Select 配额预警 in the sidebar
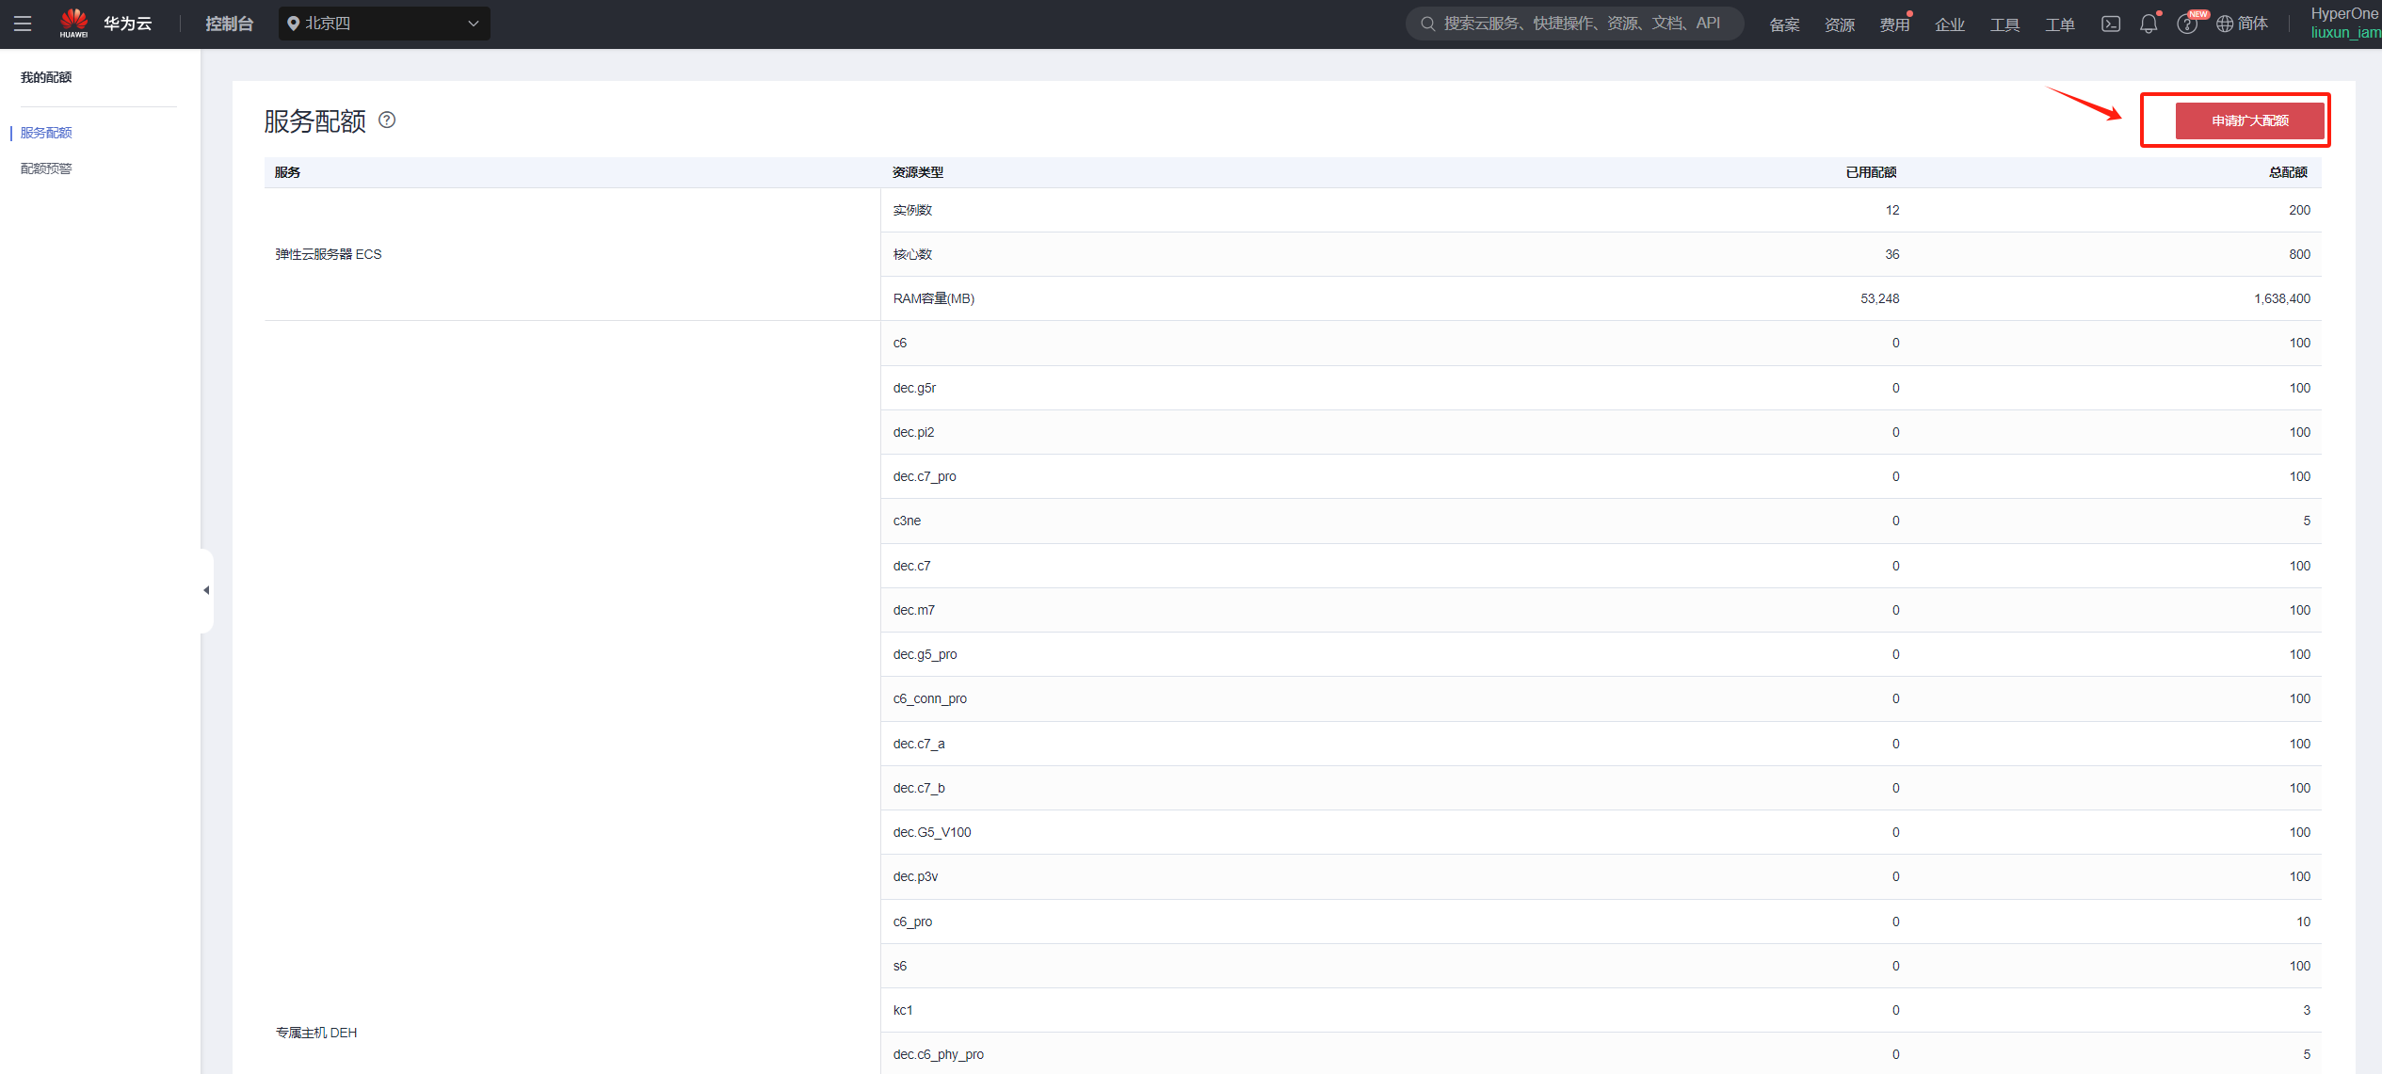The width and height of the screenshot is (2382, 1074). (x=46, y=168)
